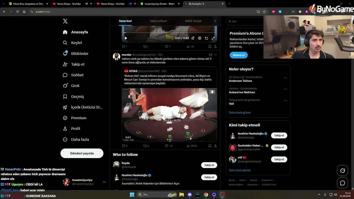Bookmark the top video post
This screenshot has width=354, height=199.
tap(210, 46)
